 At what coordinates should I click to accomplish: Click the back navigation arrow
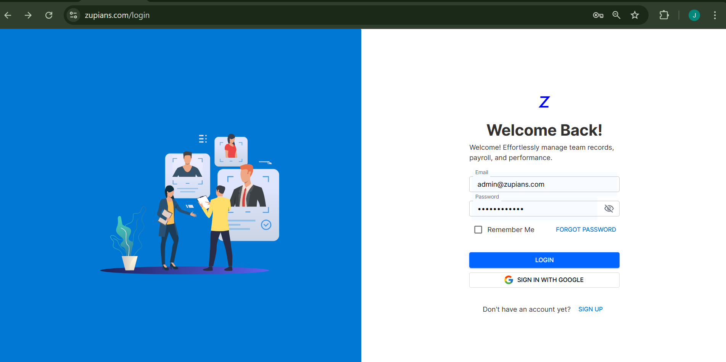[x=8, y=15]
